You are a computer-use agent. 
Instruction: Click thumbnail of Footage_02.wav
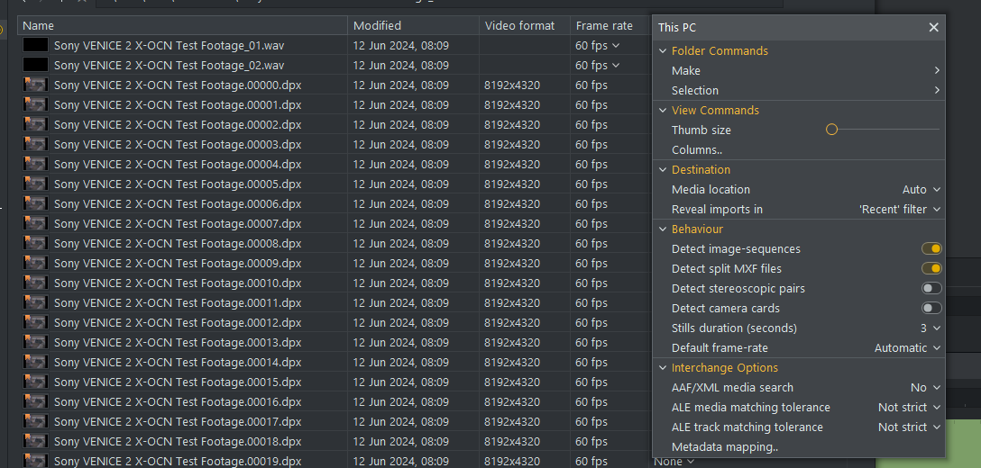point(35,65)
